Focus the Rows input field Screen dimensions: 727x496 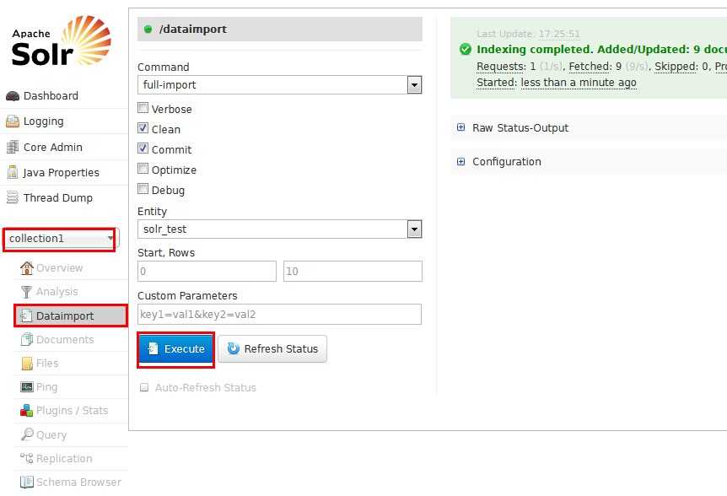353,271
